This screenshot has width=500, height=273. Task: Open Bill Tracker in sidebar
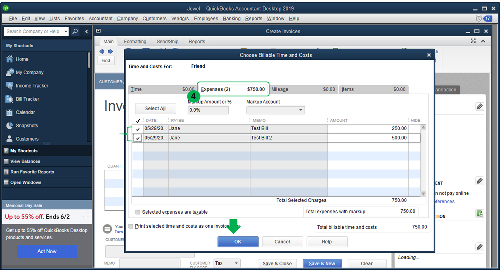click(x=23, y=99)
